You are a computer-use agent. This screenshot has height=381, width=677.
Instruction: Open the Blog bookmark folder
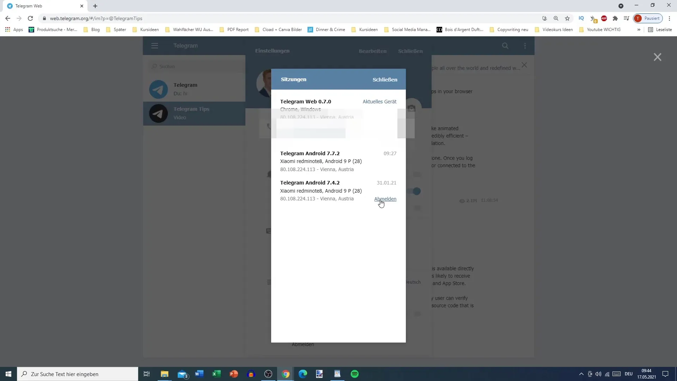92,30
